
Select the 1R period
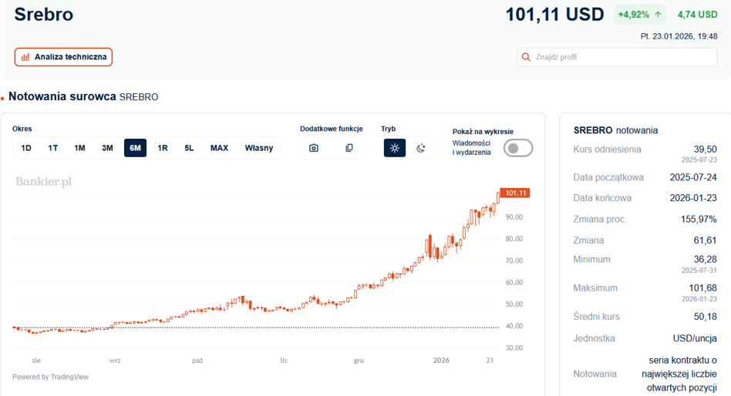[162, 148]
